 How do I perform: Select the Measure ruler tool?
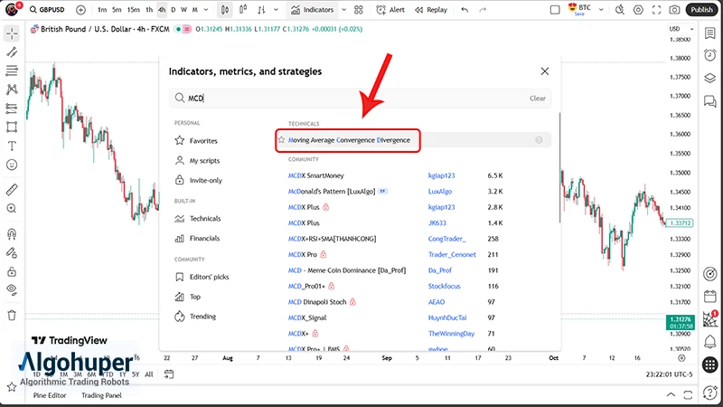coord(12,190)
